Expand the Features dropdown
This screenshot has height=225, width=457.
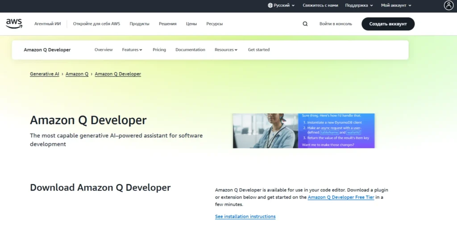[132, 50]
